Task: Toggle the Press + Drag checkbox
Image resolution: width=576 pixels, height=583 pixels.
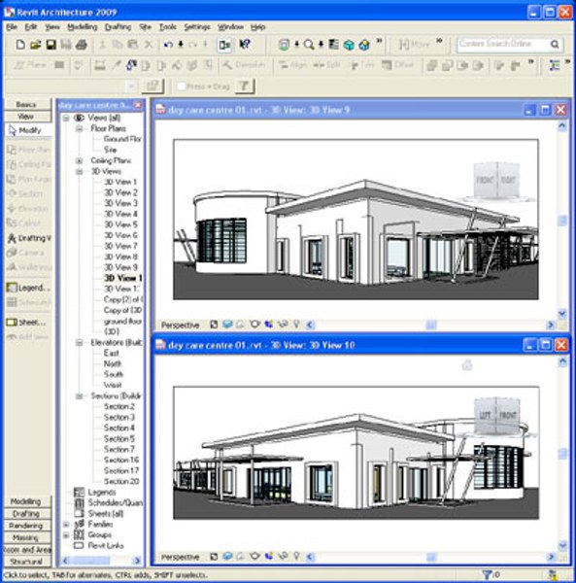Action: tap(182, 86)
